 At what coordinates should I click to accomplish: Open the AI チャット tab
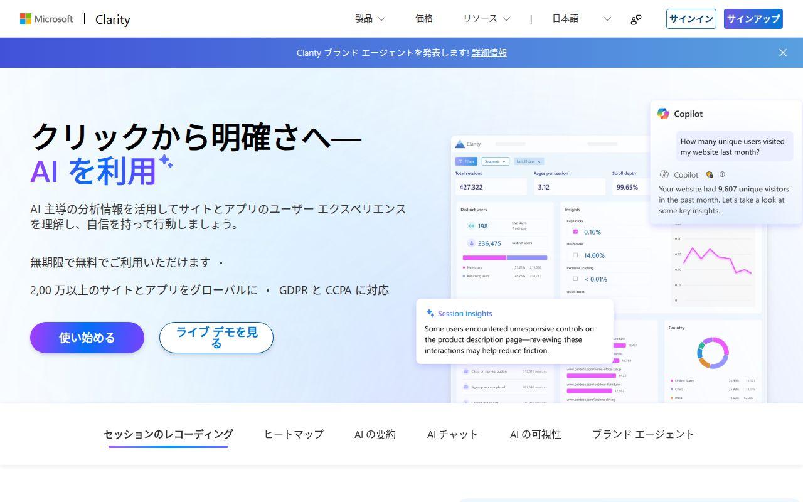tap(453, 434)
